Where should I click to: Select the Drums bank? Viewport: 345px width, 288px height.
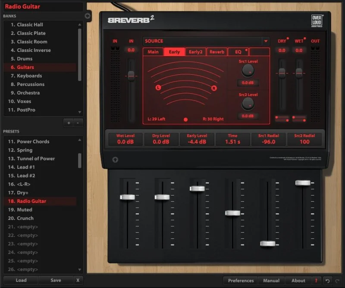pos(40,59)
